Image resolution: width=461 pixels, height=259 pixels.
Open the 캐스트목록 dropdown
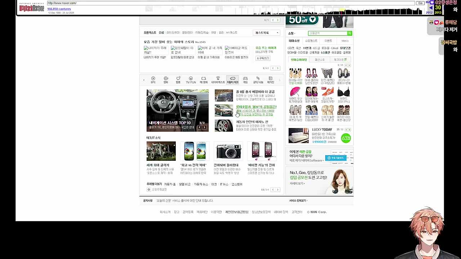coord(267,33)
